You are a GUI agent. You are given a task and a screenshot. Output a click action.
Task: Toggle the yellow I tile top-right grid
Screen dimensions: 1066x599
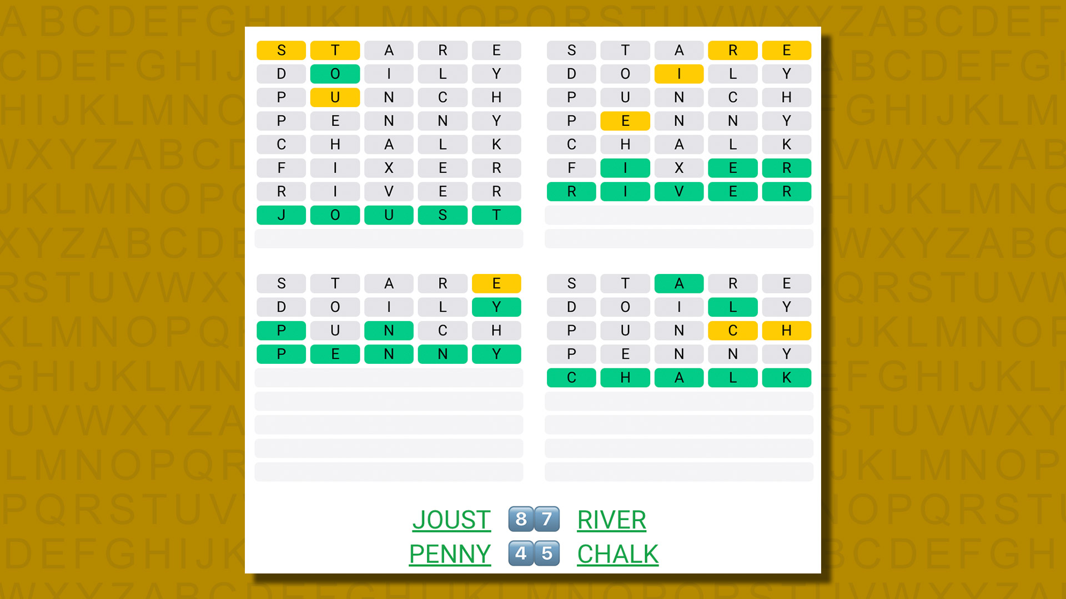pos(678,73)
